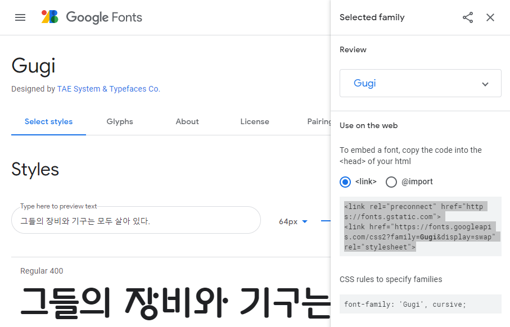Image resolution: width=510 pixels, height=327 pixels.
Task: Click the link embed code block
Action: tap(420, 226)
